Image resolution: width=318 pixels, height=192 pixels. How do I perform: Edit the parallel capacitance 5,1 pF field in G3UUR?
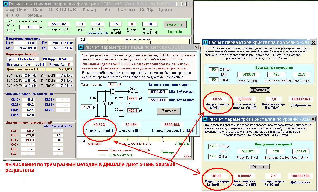(112, 85)
